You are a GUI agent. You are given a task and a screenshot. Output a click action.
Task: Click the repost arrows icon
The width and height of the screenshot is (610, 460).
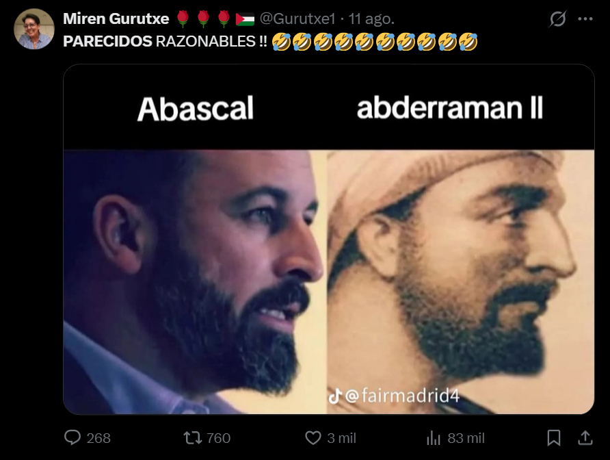click(x=193, y=438)
